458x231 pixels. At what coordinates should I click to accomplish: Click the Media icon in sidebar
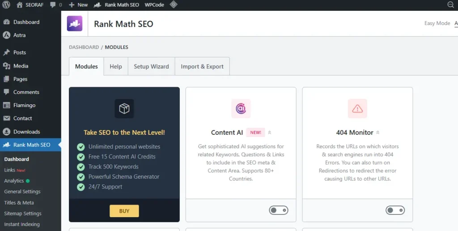coord(6,66)
